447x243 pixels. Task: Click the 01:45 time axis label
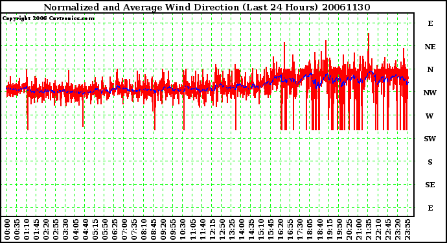pyautogui.click(x=36, y=229)
